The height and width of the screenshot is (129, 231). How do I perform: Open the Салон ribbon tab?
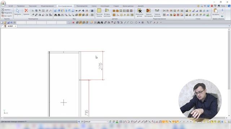pyautogui.click(x=94, y=6)
